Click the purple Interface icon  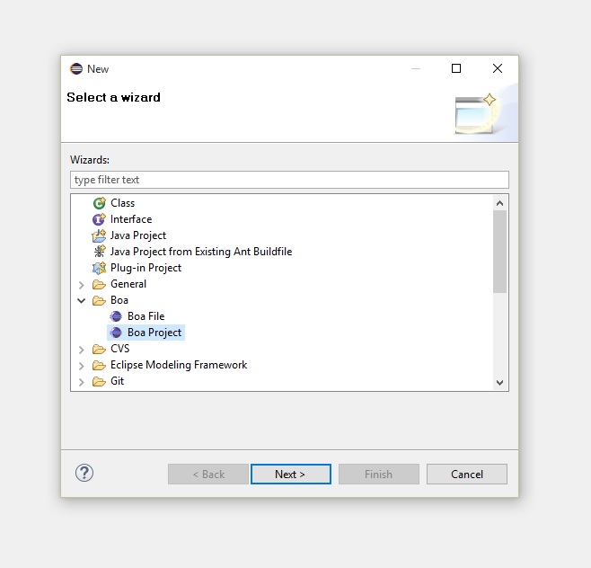point(99,219)
